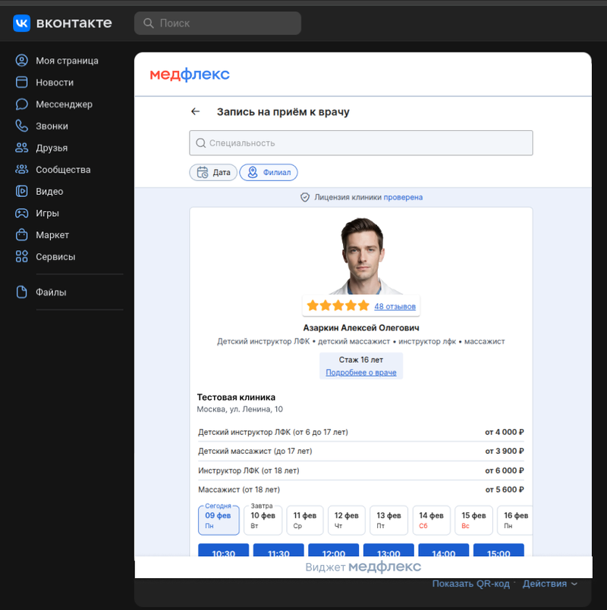607x610 pixels.
Task: Click the Специальность search field
Action: pyautogui.click(x=361, y=143)
